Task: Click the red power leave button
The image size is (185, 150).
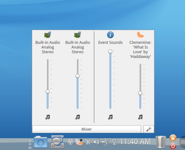Action: (x=173, y=146)
